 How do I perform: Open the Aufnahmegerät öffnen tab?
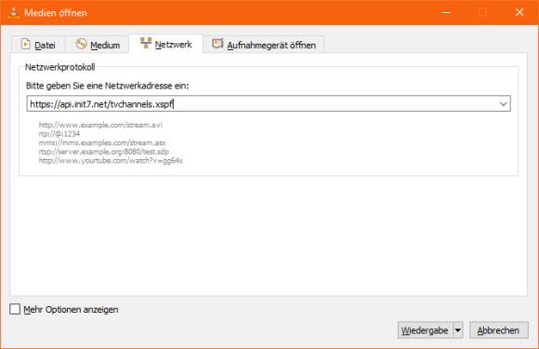[264, 45]
